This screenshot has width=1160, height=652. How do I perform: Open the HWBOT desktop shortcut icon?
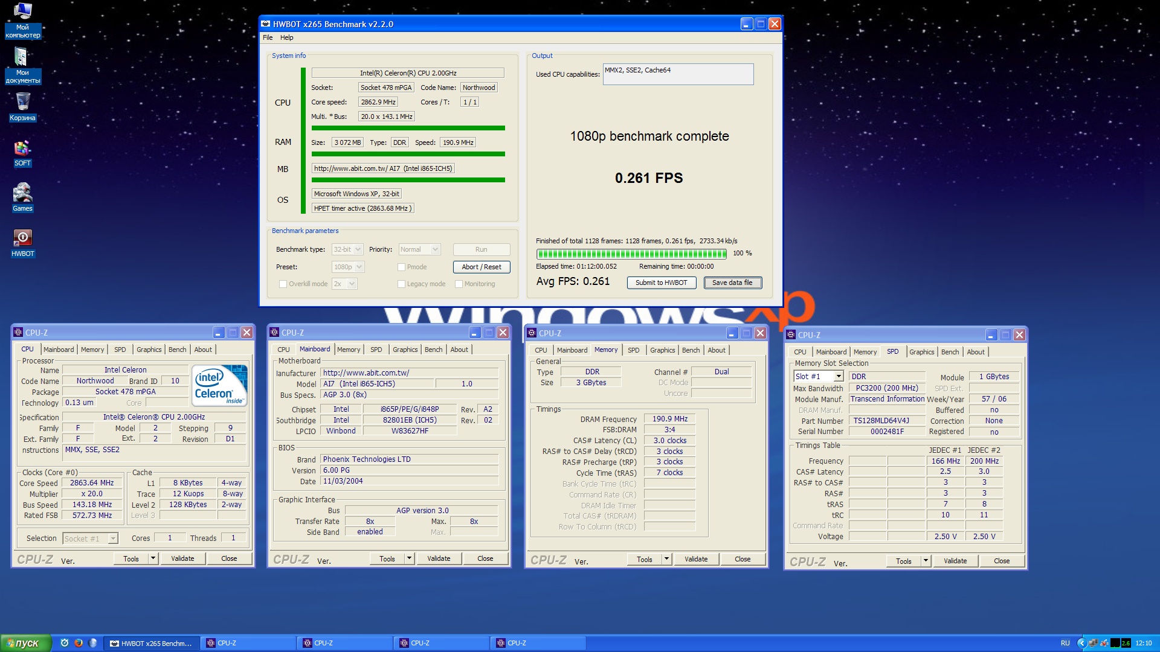[22, 243]
